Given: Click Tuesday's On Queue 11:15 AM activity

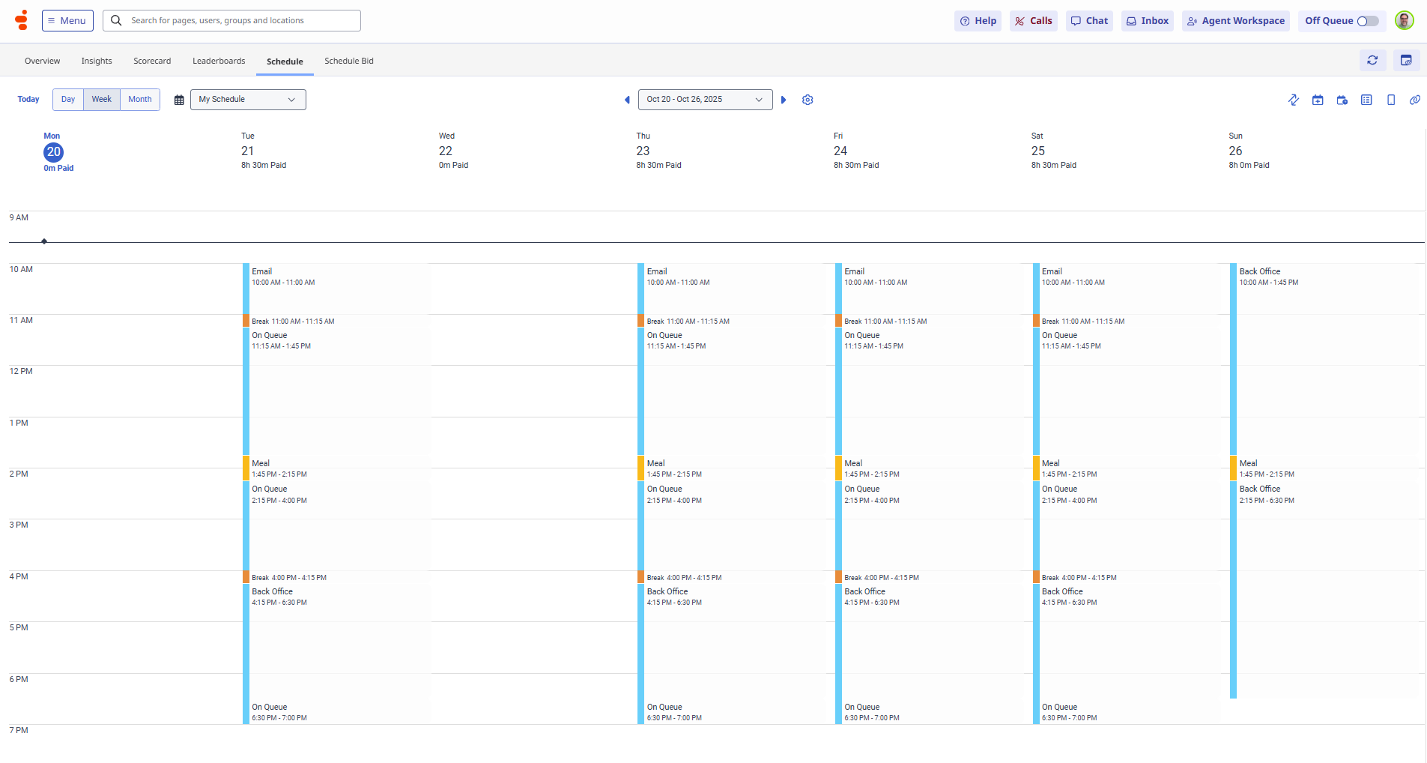Looking at the screenshot, I should tap(336, 391).
